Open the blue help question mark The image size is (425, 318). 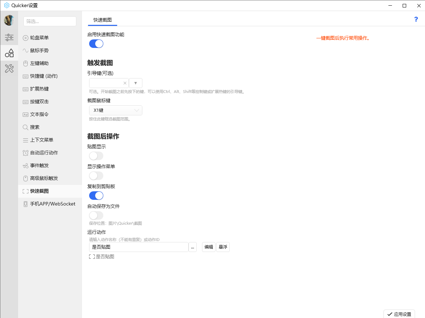[x=416, y=19]
